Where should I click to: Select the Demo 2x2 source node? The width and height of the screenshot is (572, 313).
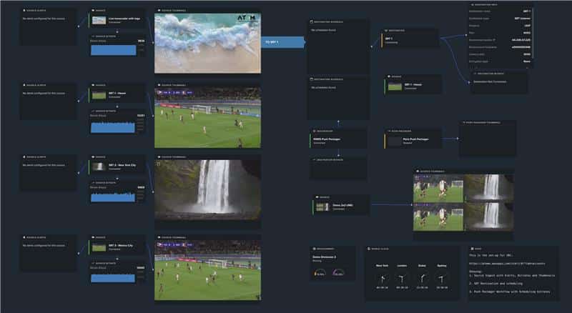340,206
